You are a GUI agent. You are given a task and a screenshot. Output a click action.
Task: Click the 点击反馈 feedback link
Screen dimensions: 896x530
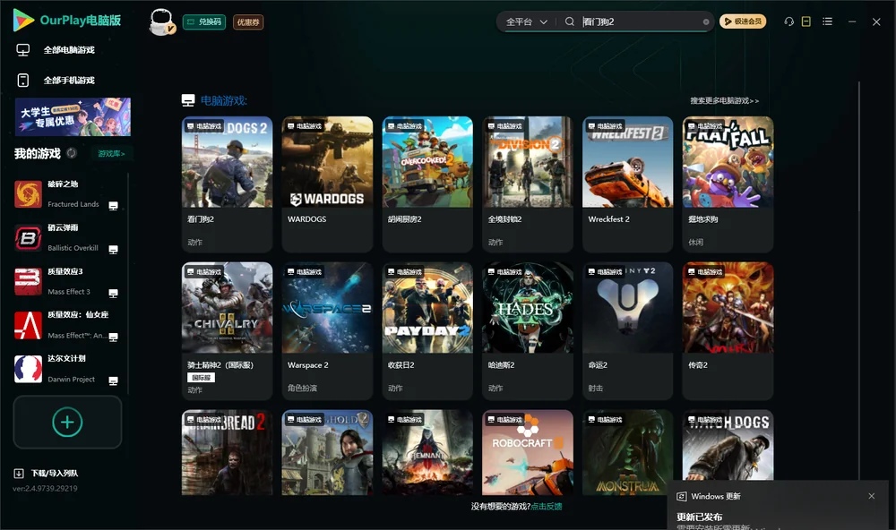[547, 507]
